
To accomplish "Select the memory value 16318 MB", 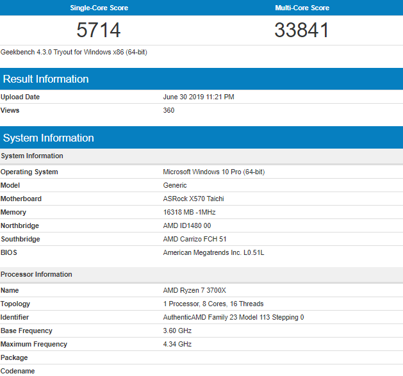I will click(190, 212).
